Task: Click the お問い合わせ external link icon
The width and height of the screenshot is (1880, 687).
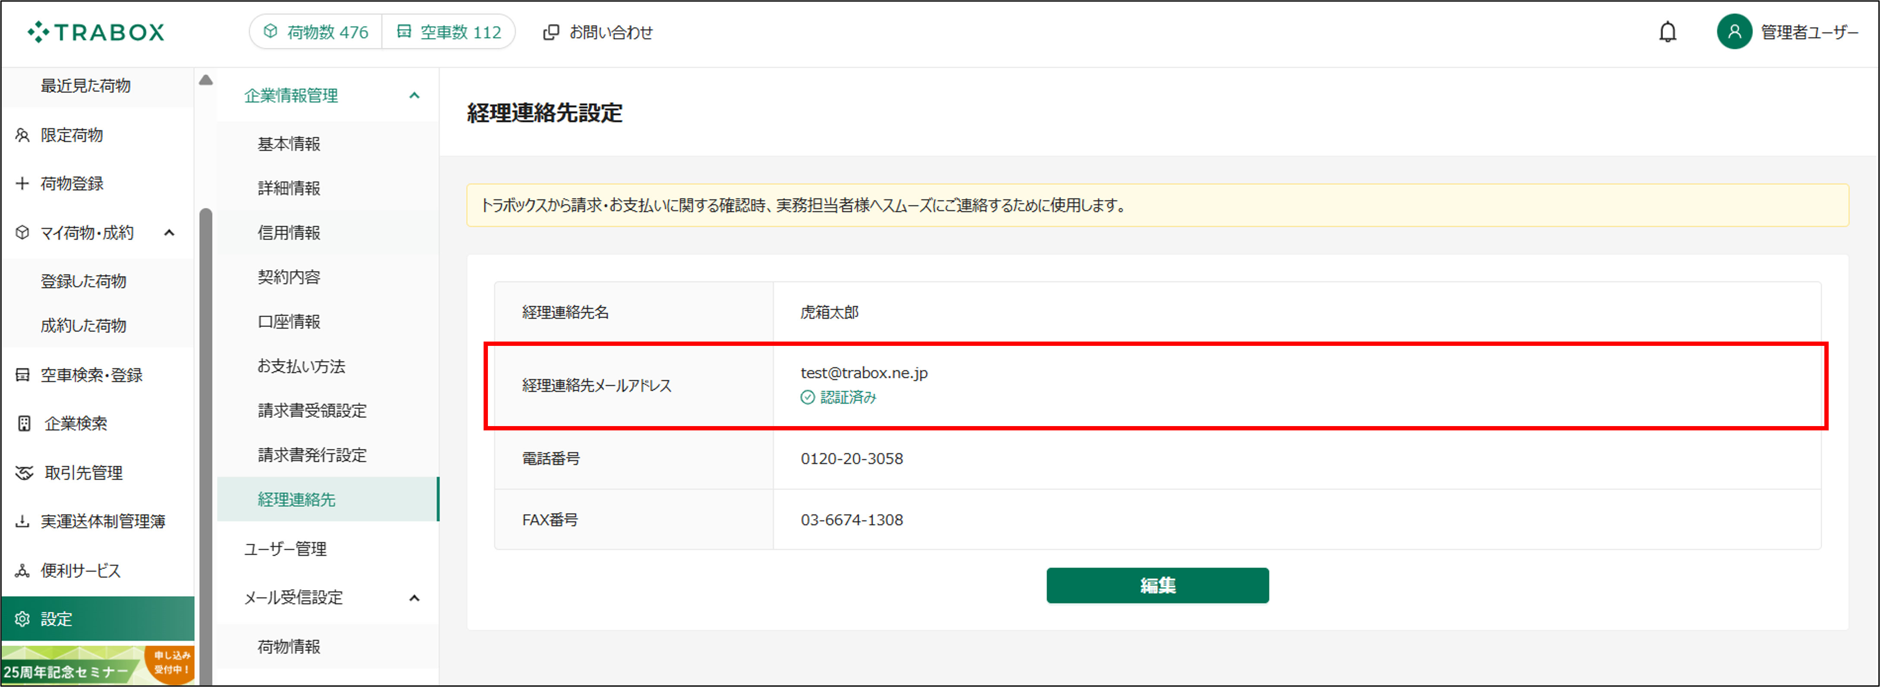Action: pyautogui.click(x=551, y=32)
